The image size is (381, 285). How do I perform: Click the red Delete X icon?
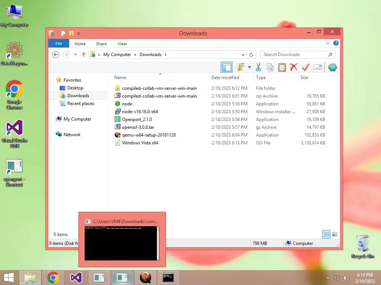[294, 67]
